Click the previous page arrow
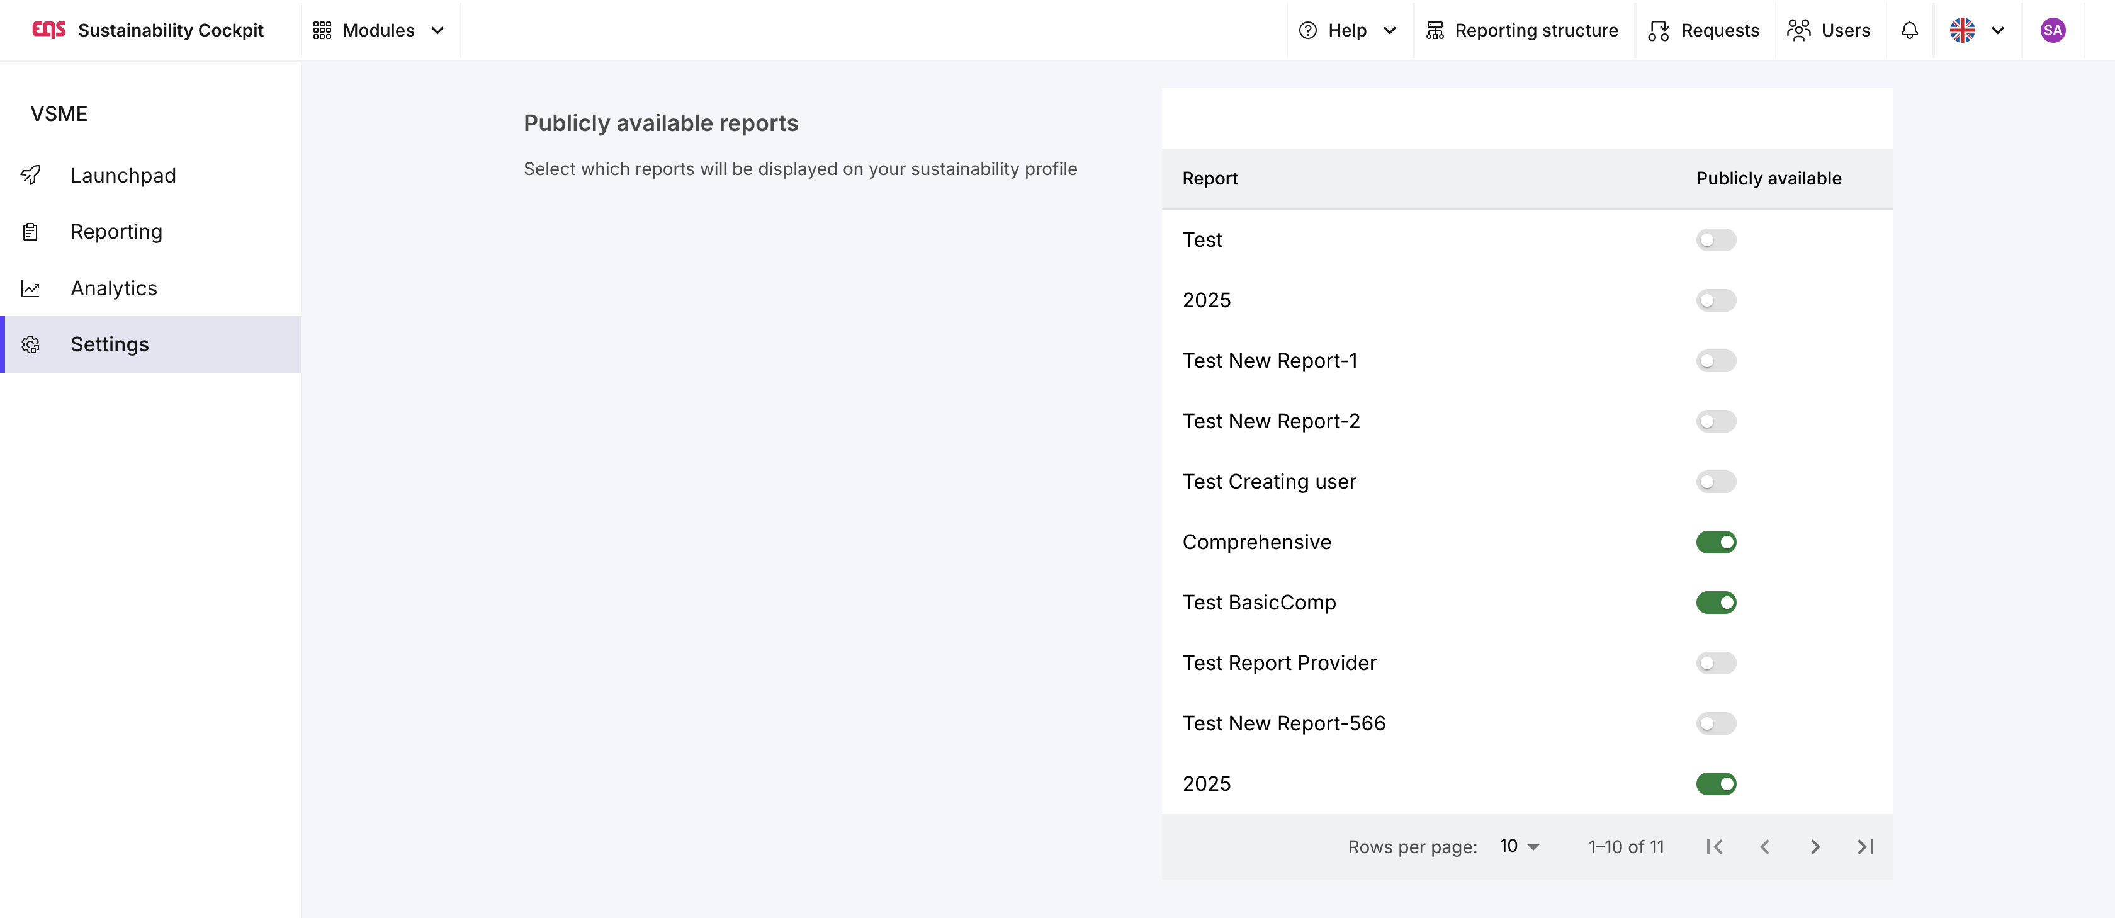 click(x=1764, y=847)
